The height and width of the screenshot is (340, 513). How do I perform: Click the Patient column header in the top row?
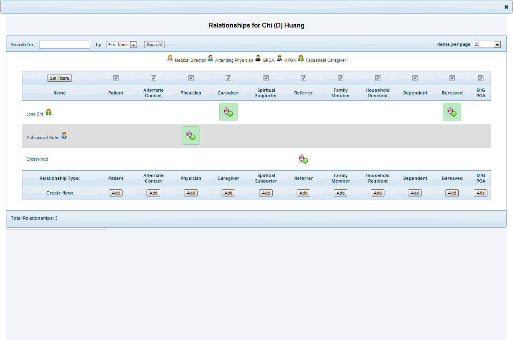116,93
